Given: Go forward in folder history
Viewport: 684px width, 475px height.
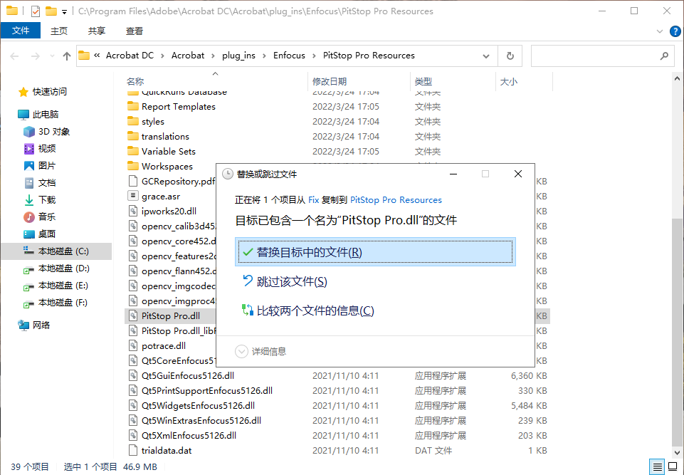Looking at the screenshot, I should (36, 56).
